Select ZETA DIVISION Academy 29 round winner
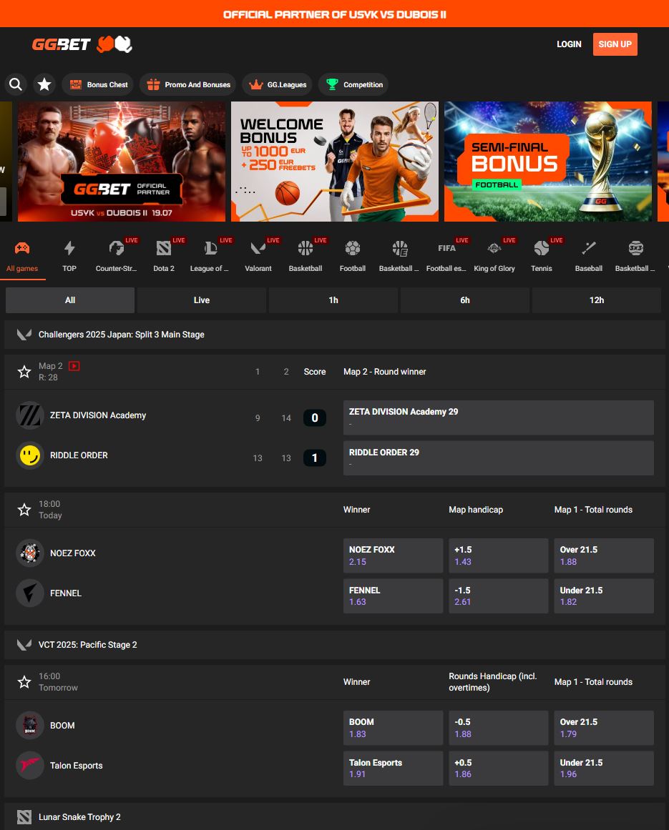 pos(499,418)
